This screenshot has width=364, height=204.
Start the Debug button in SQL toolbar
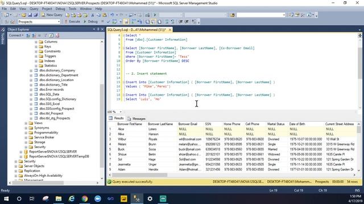(90, 22)
